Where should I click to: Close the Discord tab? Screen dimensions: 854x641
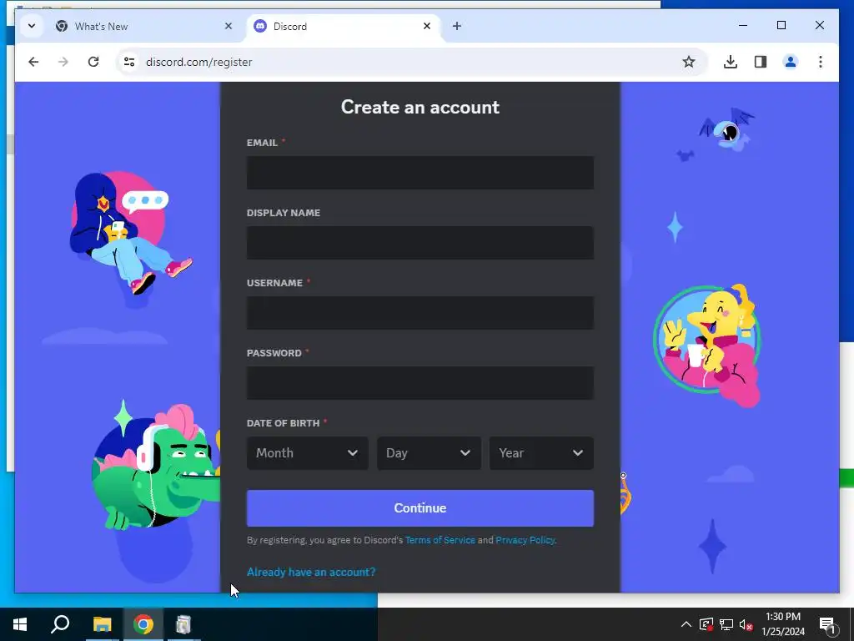427,26
